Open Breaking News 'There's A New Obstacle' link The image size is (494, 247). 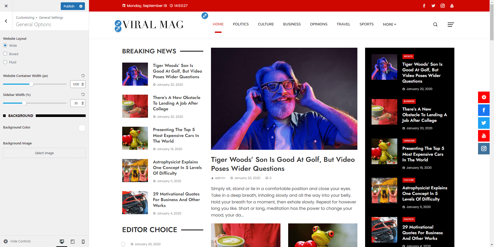177,103
